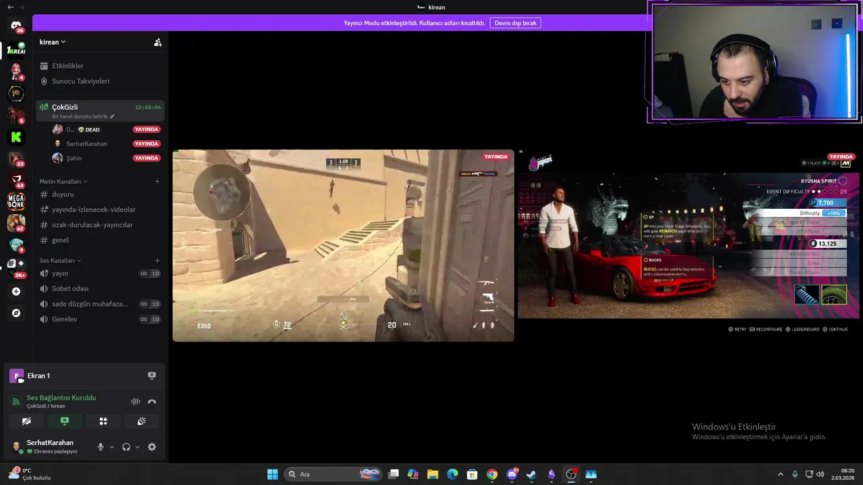This screenshot has width=863, height=485.
Task: Open headphone output options chevron
Action: (138, 447)
